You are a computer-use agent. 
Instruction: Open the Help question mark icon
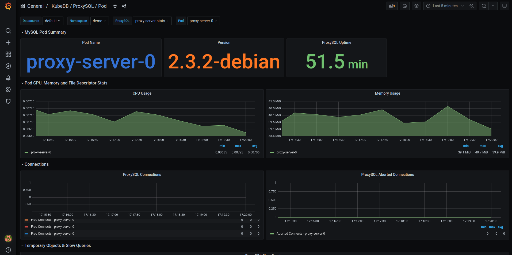(x=8, y=250)
